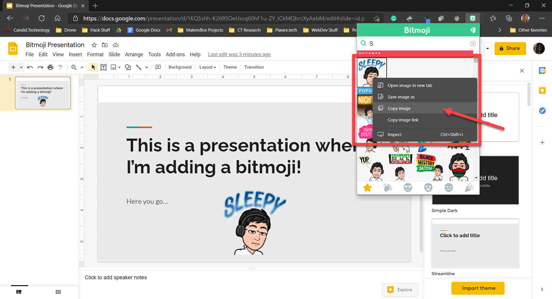The image size is (552, 299).
Task: Click the Share button
Action: coord(510,48)
